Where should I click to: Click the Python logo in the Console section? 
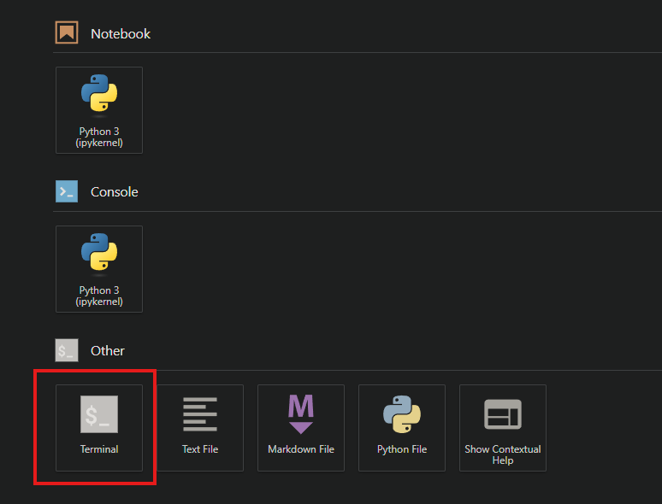coord(99,253)
